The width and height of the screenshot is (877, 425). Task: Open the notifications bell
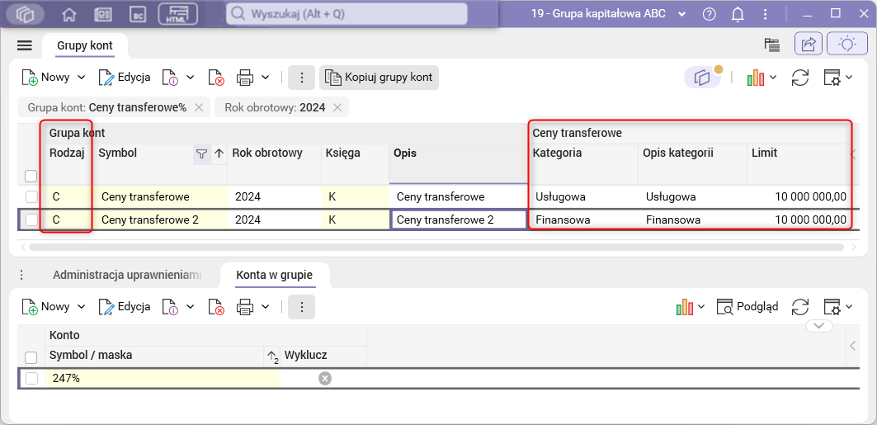[x=738, y=14]
